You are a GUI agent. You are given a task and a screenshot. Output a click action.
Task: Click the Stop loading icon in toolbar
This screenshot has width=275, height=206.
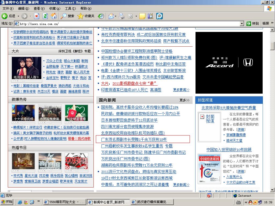pyautogui.click(x=37, y=16)
